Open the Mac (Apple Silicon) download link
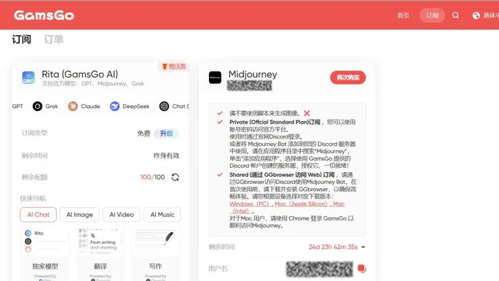 tap(301, 204)
